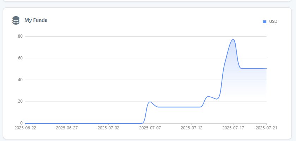Screen dimensions: 296x141
Task: Click the coin stack icon beside My Funds
Action: point(16,20)
